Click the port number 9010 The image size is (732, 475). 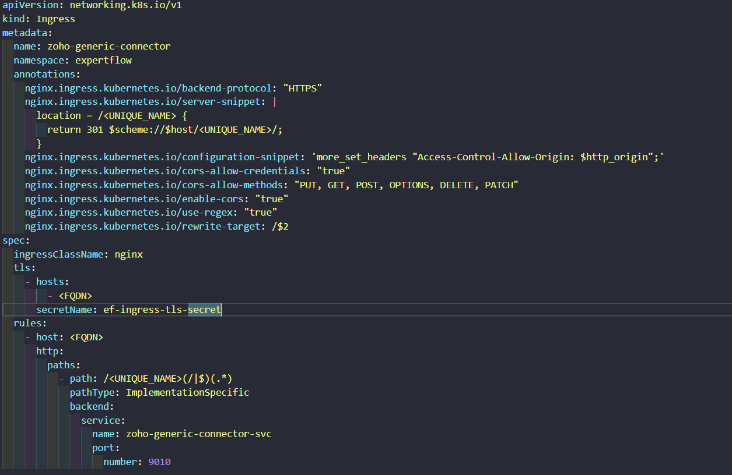tap(159, 462)
